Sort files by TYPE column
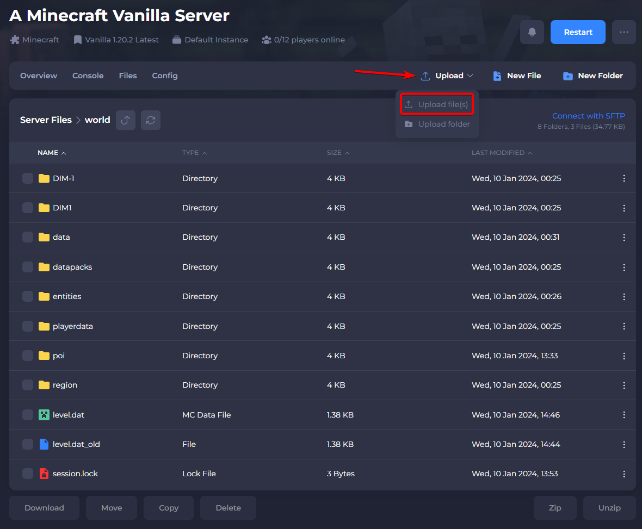Viewport: 642px width, 529px height. (194, 153)
